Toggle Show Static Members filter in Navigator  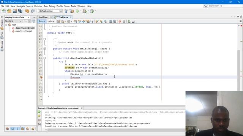pos(17,128)
